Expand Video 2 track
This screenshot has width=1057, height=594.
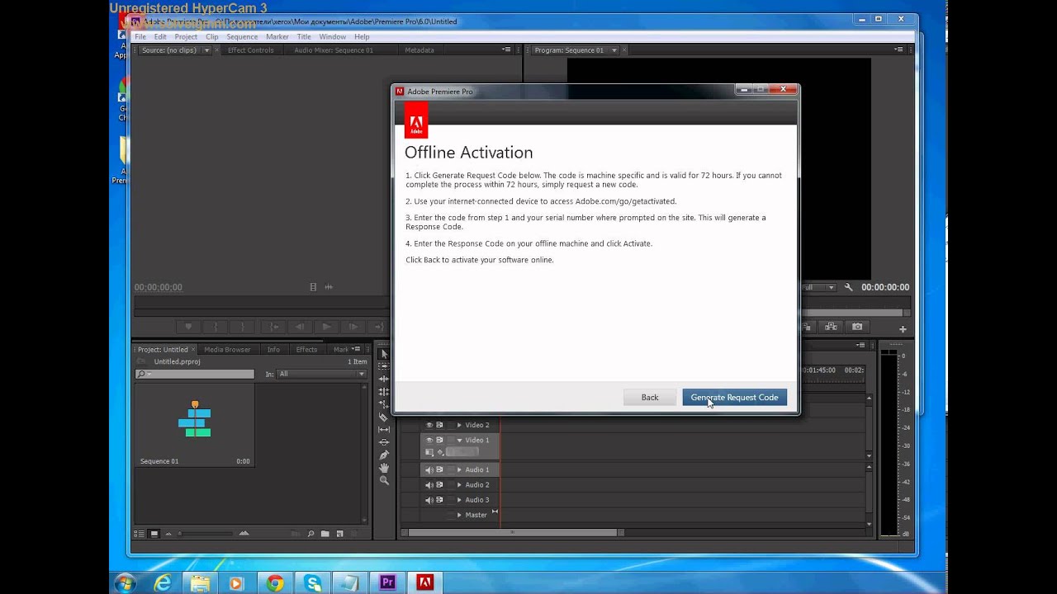(459, 425)
